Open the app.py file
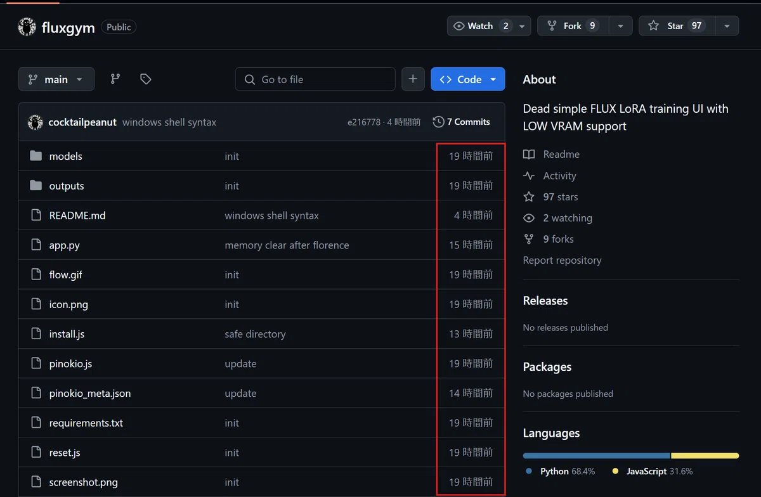 (x=65, y=245)
